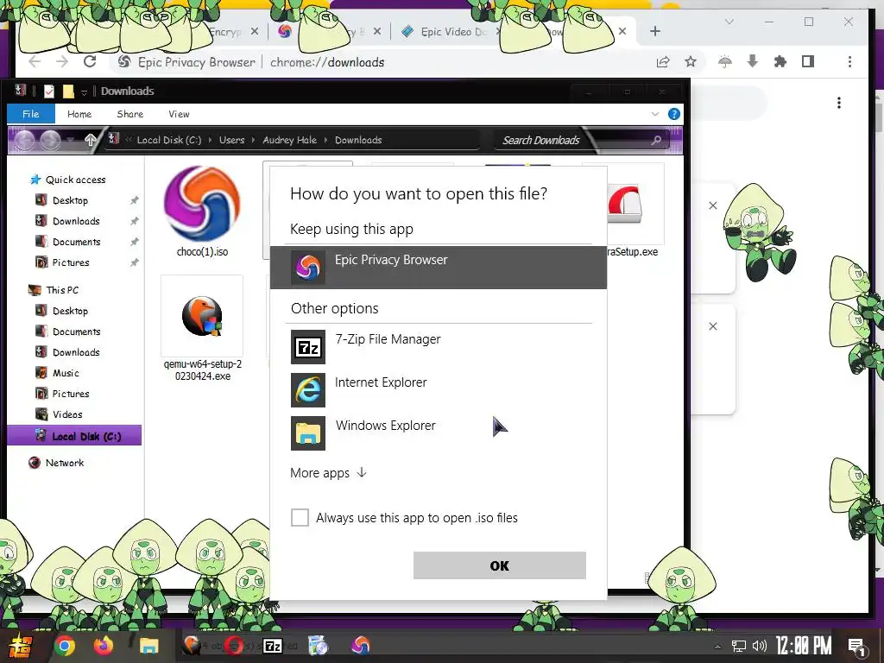This screenshot has height=663, width=884.
Task: Dismiss the first download entry with X
Action: pos(712,205)
